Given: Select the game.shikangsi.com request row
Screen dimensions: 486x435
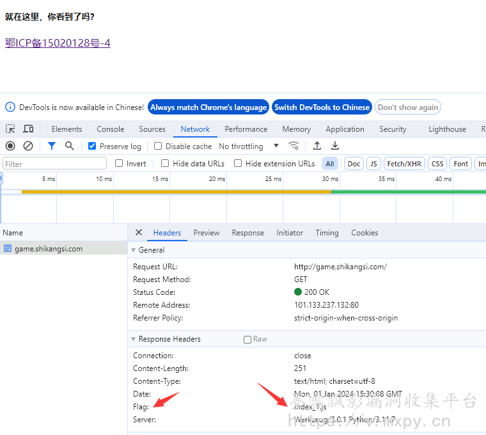Looking at the screenshot, I should click(x=63, y=248).
